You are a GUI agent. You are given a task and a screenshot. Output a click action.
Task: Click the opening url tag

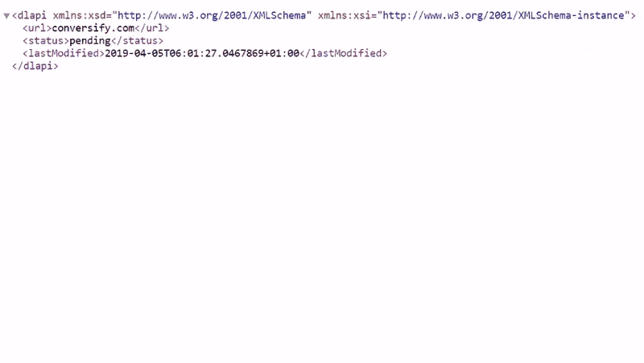[x=37, y=28]
